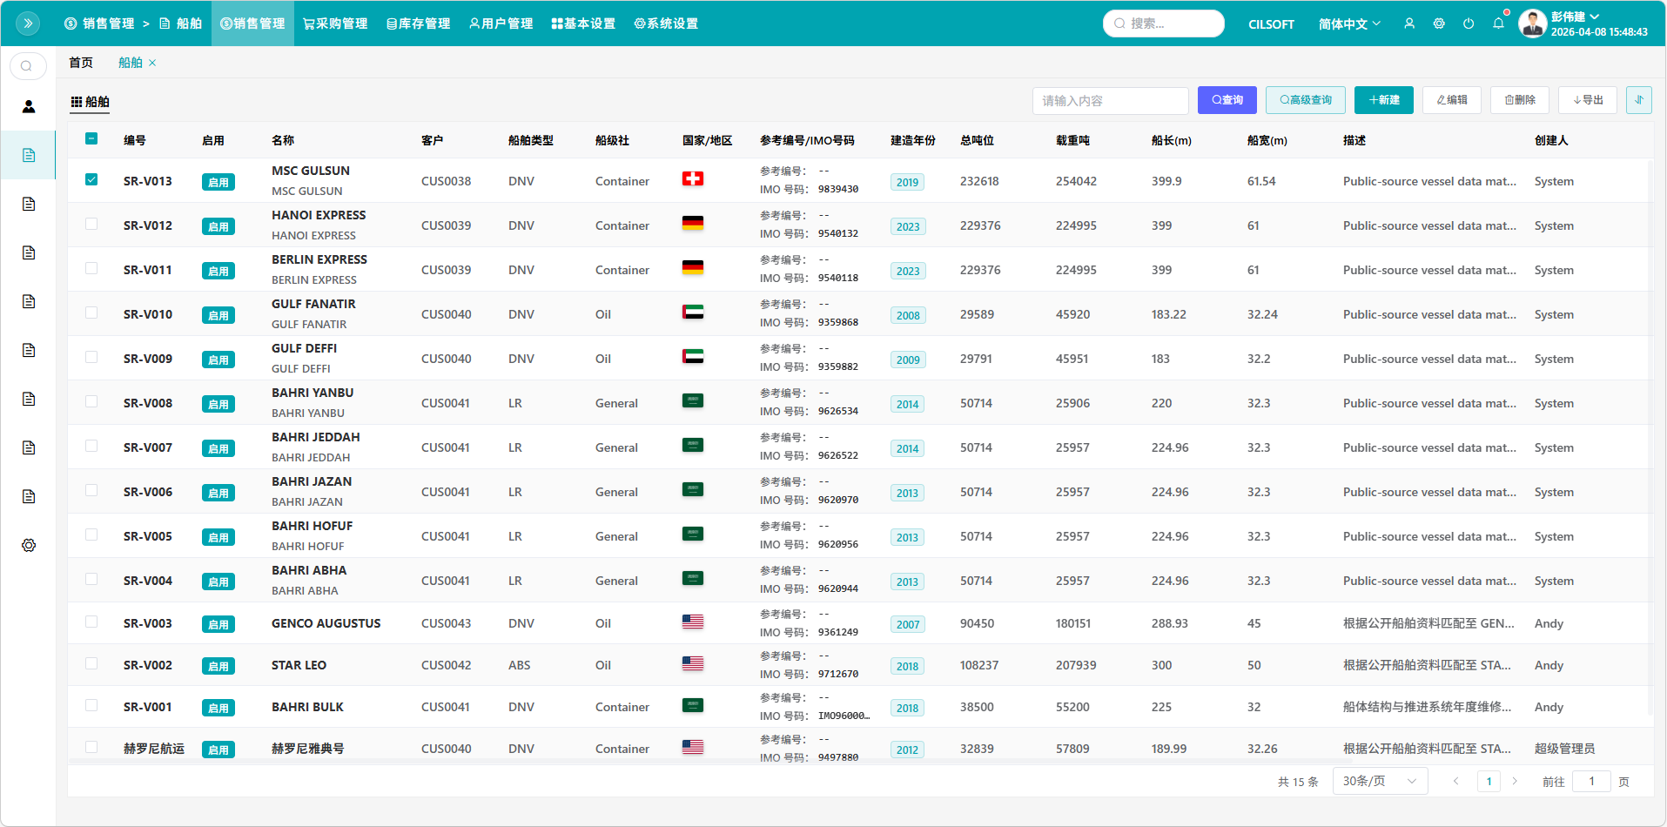Click the user profile icon in header
1667x827 pixels.
coord(1409,24)
